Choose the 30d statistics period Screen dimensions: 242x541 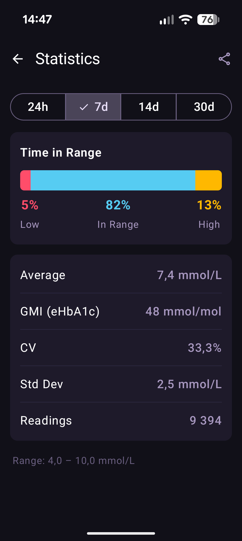pyautogui.click(x=204, y=107)
